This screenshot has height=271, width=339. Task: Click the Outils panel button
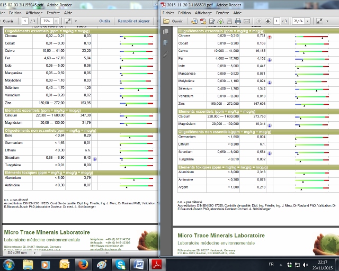[x=105, y=21]
